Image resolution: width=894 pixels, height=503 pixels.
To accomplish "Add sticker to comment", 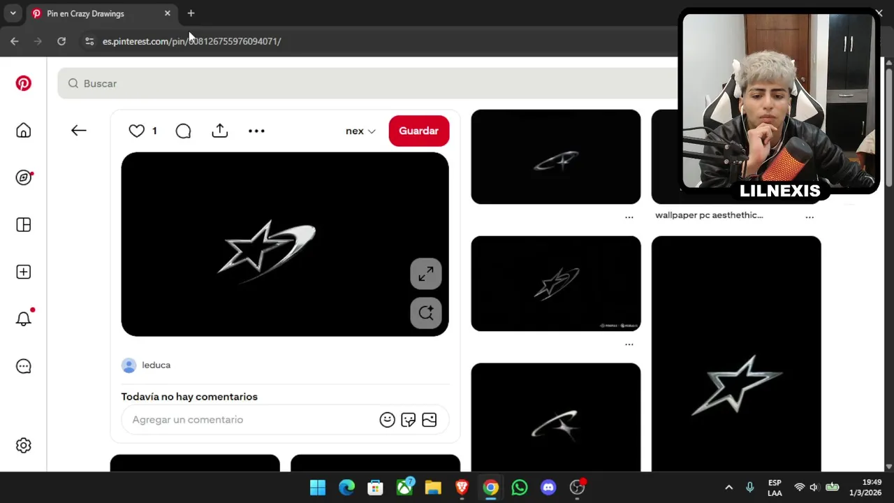I will 409,420.
